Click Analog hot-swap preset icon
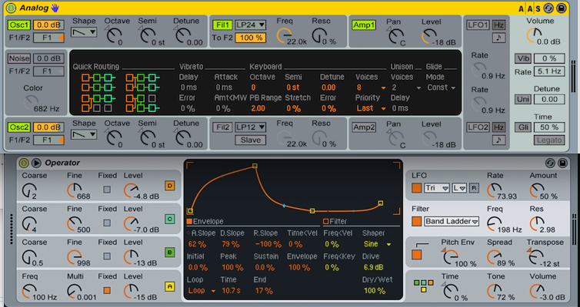 [x=548, y=8]
